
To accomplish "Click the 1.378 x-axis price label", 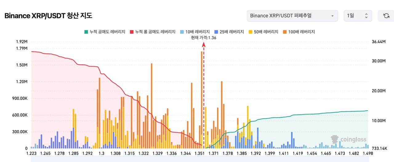I will [x=228, y=153].
